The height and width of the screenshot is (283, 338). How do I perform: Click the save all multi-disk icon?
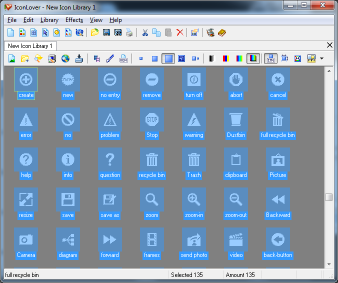(118, 32)
